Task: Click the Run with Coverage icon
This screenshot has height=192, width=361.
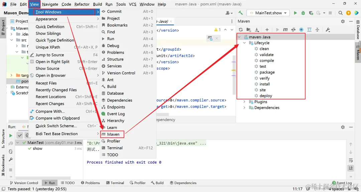Action: coord(311,13)
